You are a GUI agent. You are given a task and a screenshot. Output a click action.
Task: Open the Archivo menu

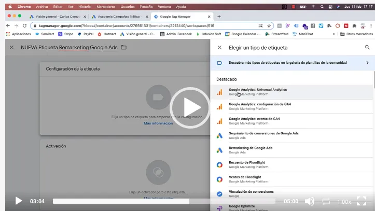(42, 7)
